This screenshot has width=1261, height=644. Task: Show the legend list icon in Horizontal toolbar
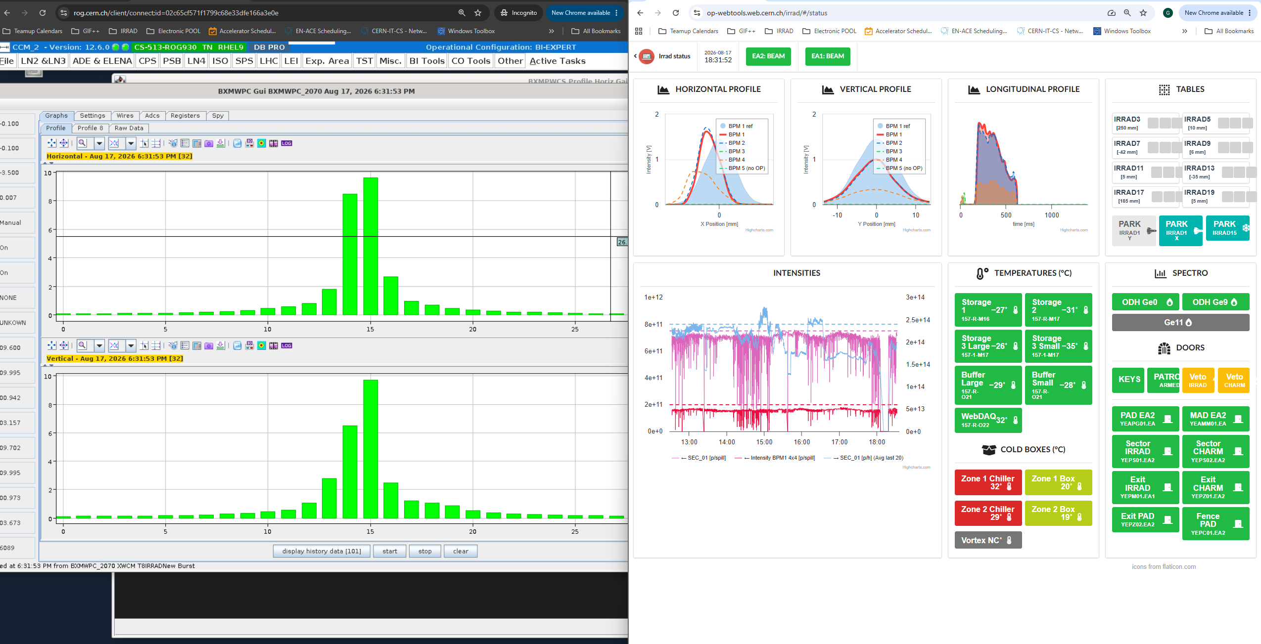coord(185,143)
